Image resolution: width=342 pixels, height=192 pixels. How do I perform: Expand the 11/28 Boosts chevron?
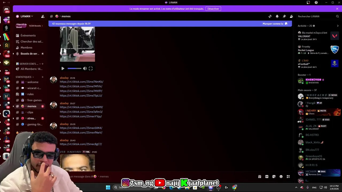click(x=42, y=26)
